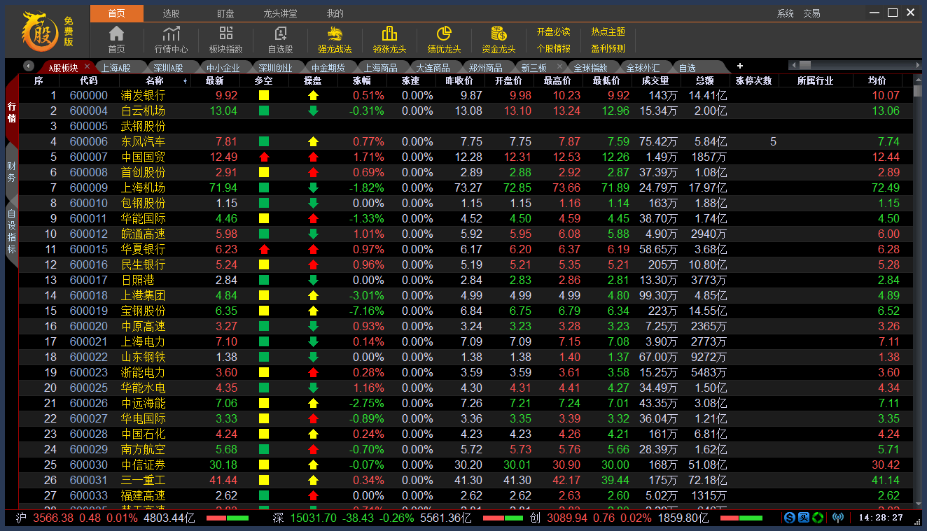Open the 盈利预测 link
The image size is (927, 531).
click(608, 48)
